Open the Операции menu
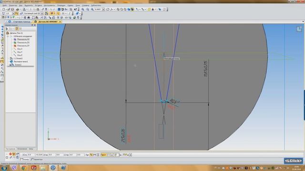 click(x=61, y=5)
